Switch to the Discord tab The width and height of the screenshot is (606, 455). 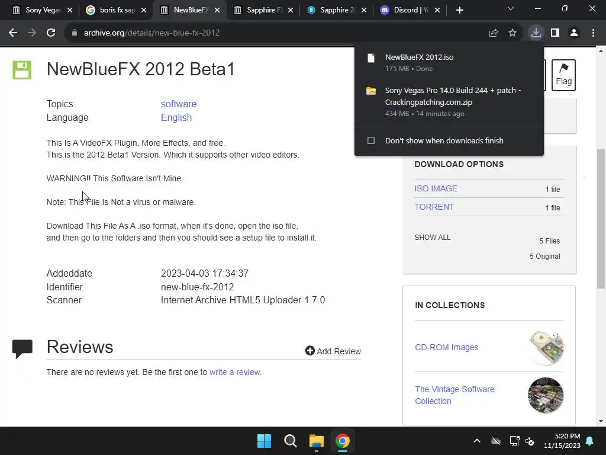(406, 10)
